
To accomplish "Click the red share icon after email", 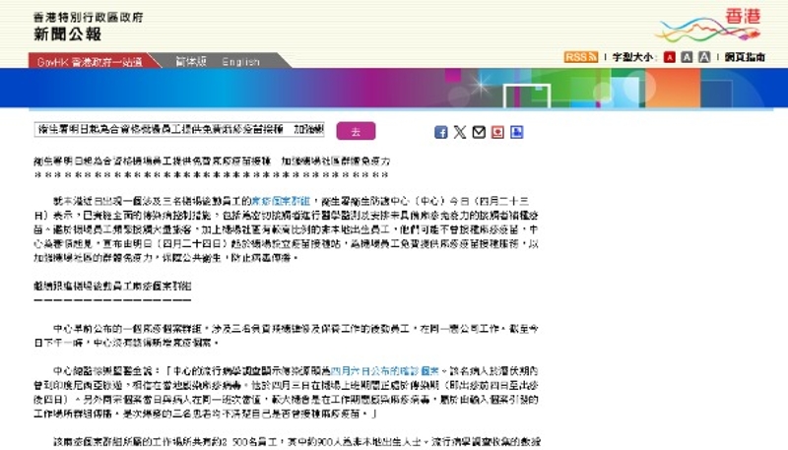I will point(497,132).
